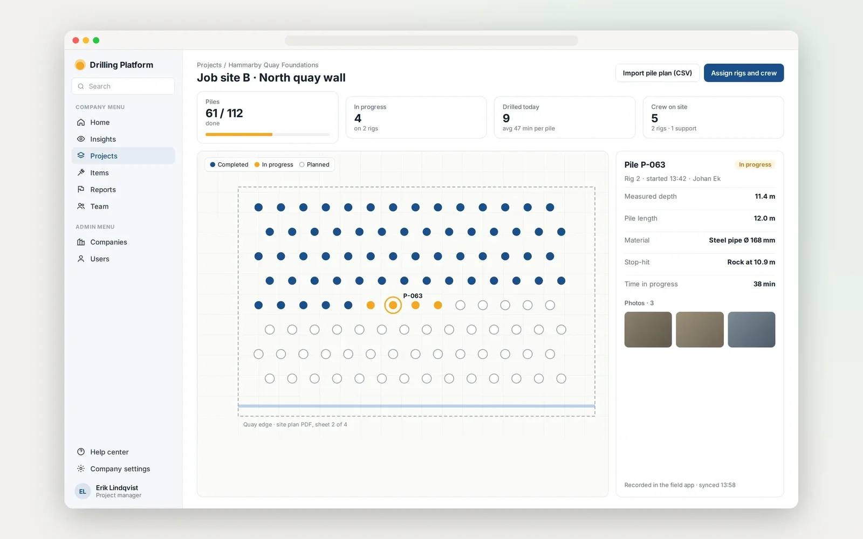Click Import pile plan (CSV) button
This screenshot has width=863, height=539.
coord(657,73)
